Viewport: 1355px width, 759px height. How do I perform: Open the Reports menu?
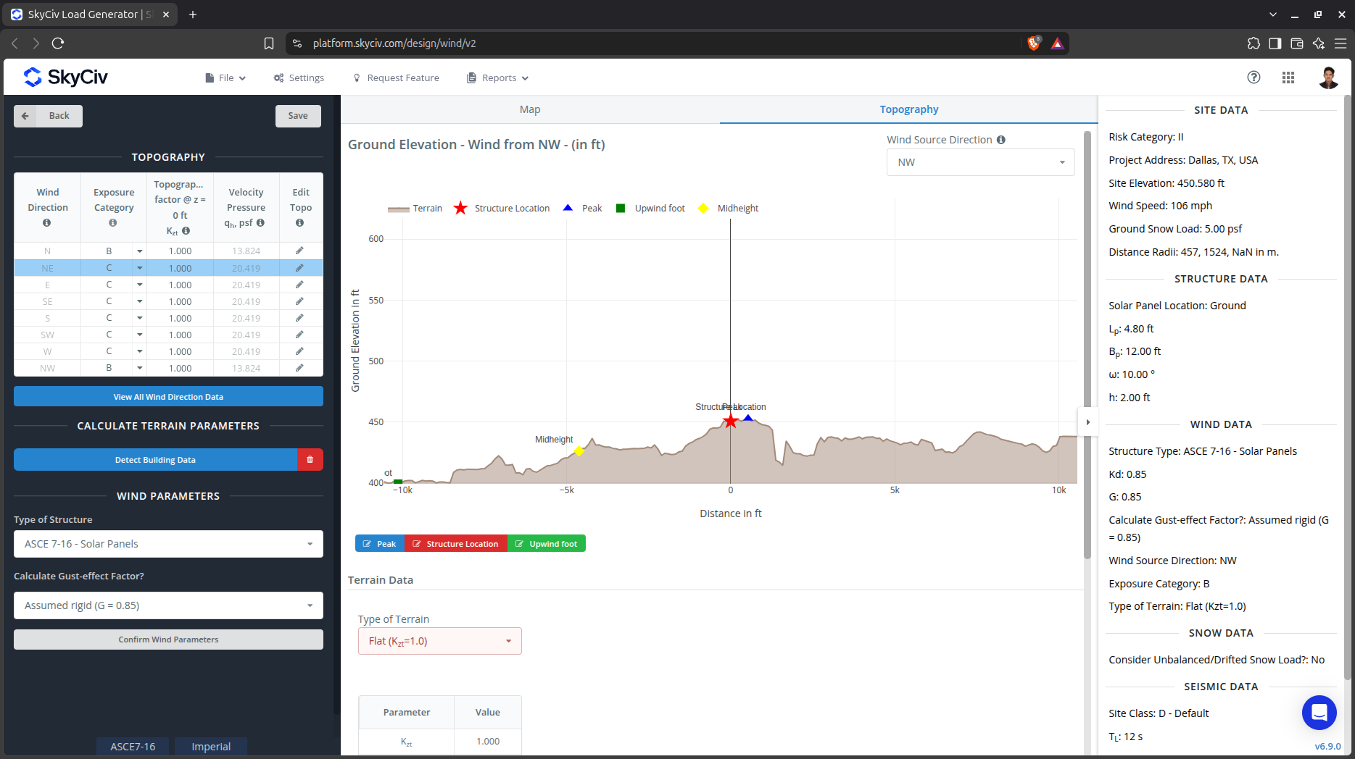pyautogui.click(x=498, y=77)
